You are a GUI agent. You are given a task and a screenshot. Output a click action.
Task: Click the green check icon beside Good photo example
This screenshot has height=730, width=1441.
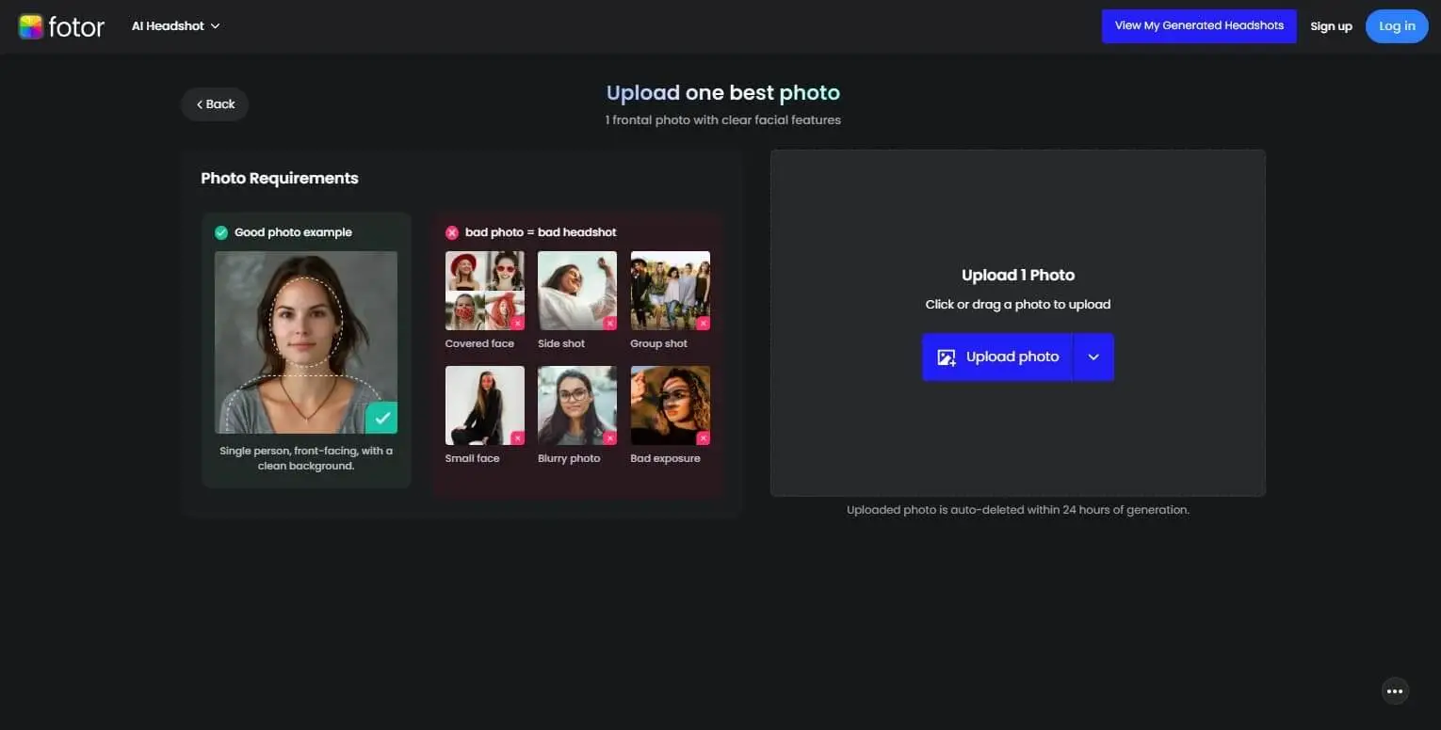coord(221,232)
